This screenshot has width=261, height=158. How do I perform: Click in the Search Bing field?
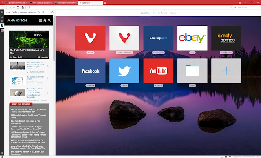pos(247,7)
